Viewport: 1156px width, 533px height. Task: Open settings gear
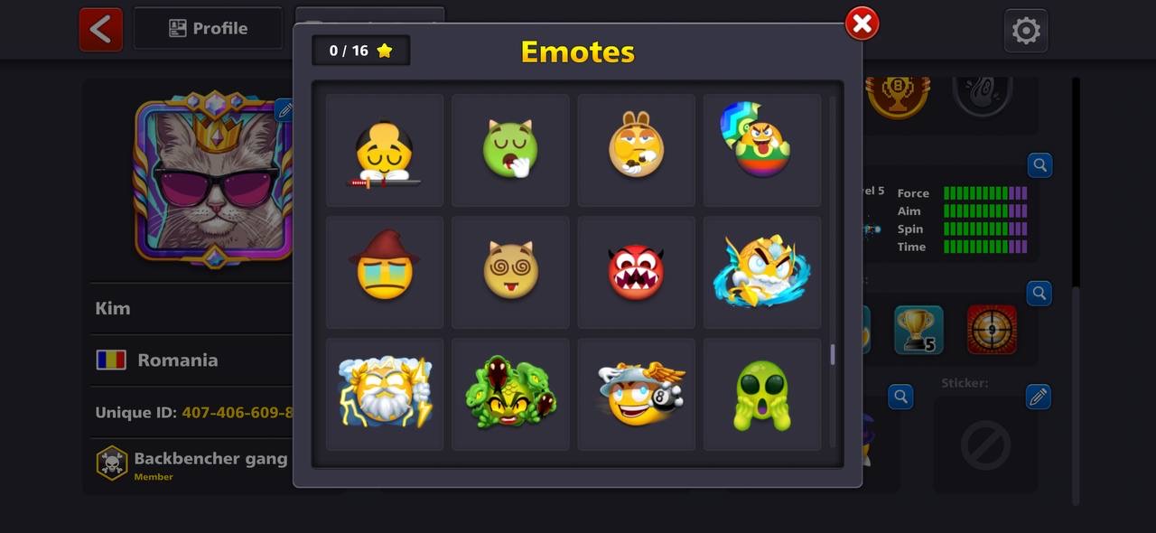click(1026, 31)
